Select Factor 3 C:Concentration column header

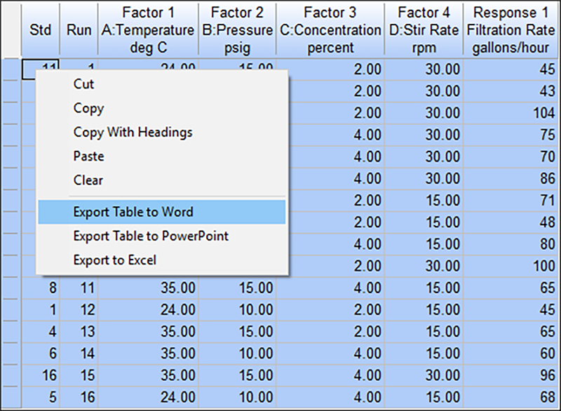[x=330, y=30]
